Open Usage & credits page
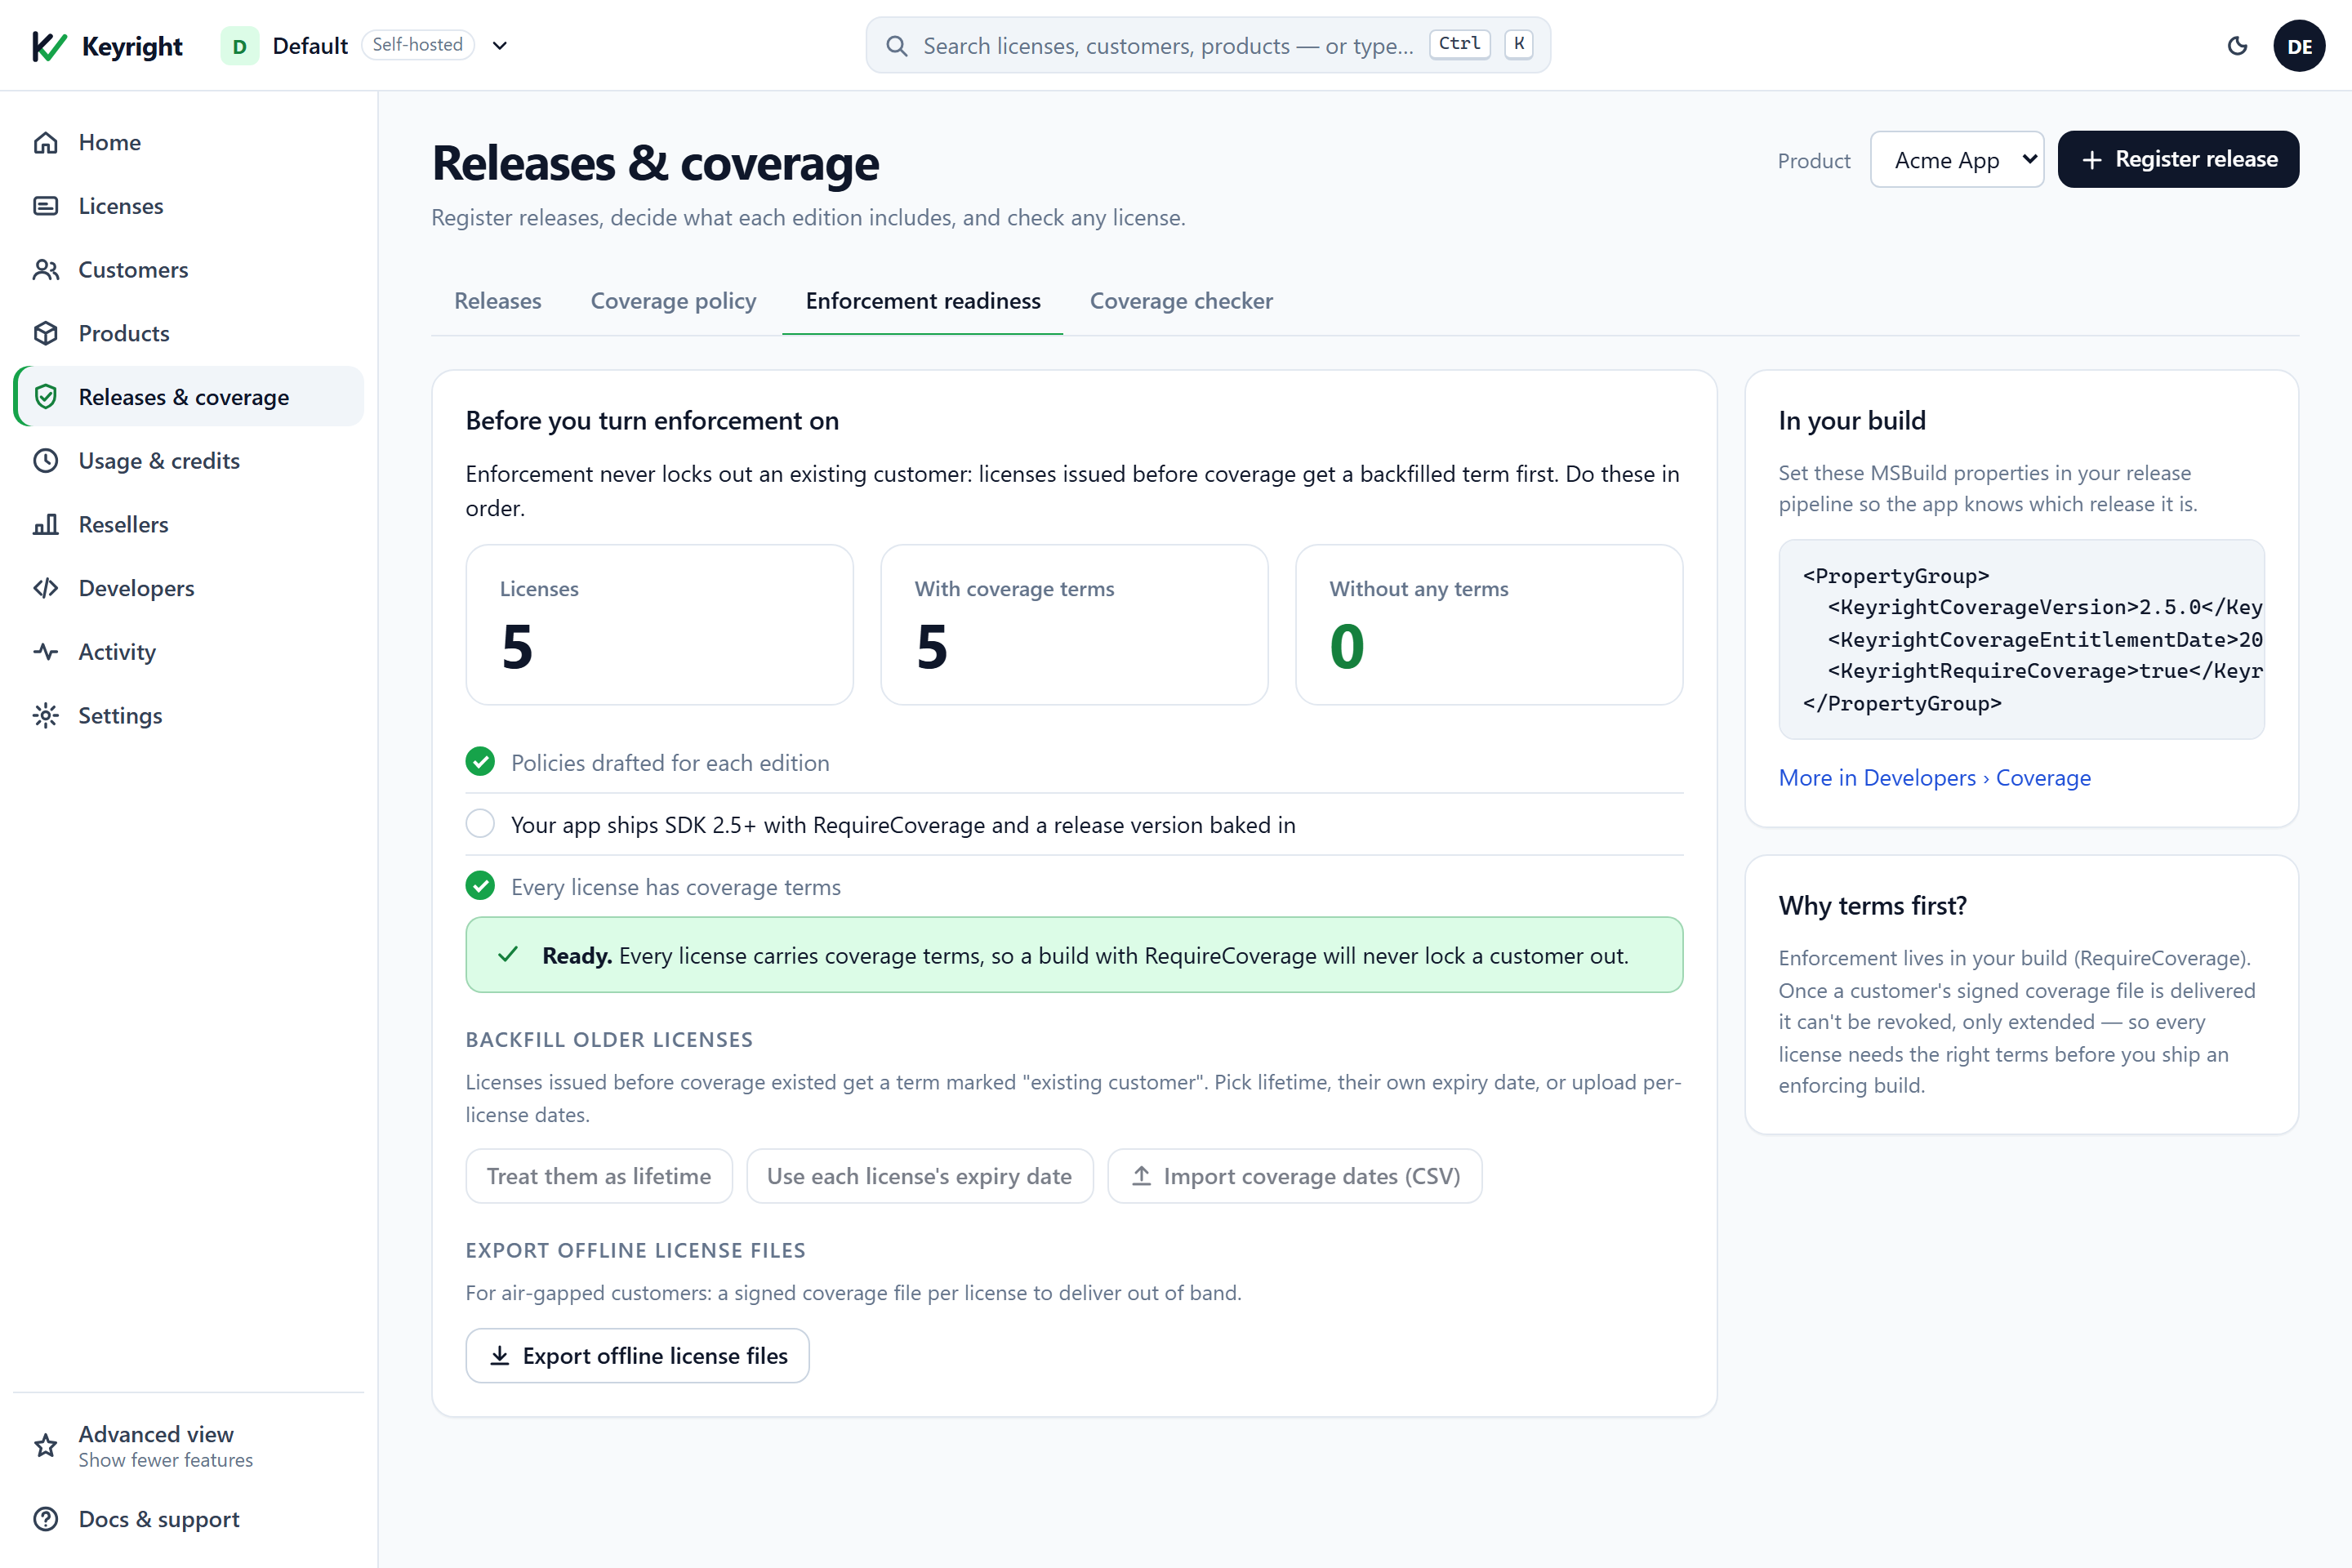 189,461
